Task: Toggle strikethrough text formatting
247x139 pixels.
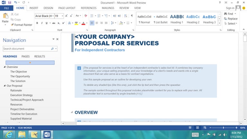Action: [x=53, y=23]
